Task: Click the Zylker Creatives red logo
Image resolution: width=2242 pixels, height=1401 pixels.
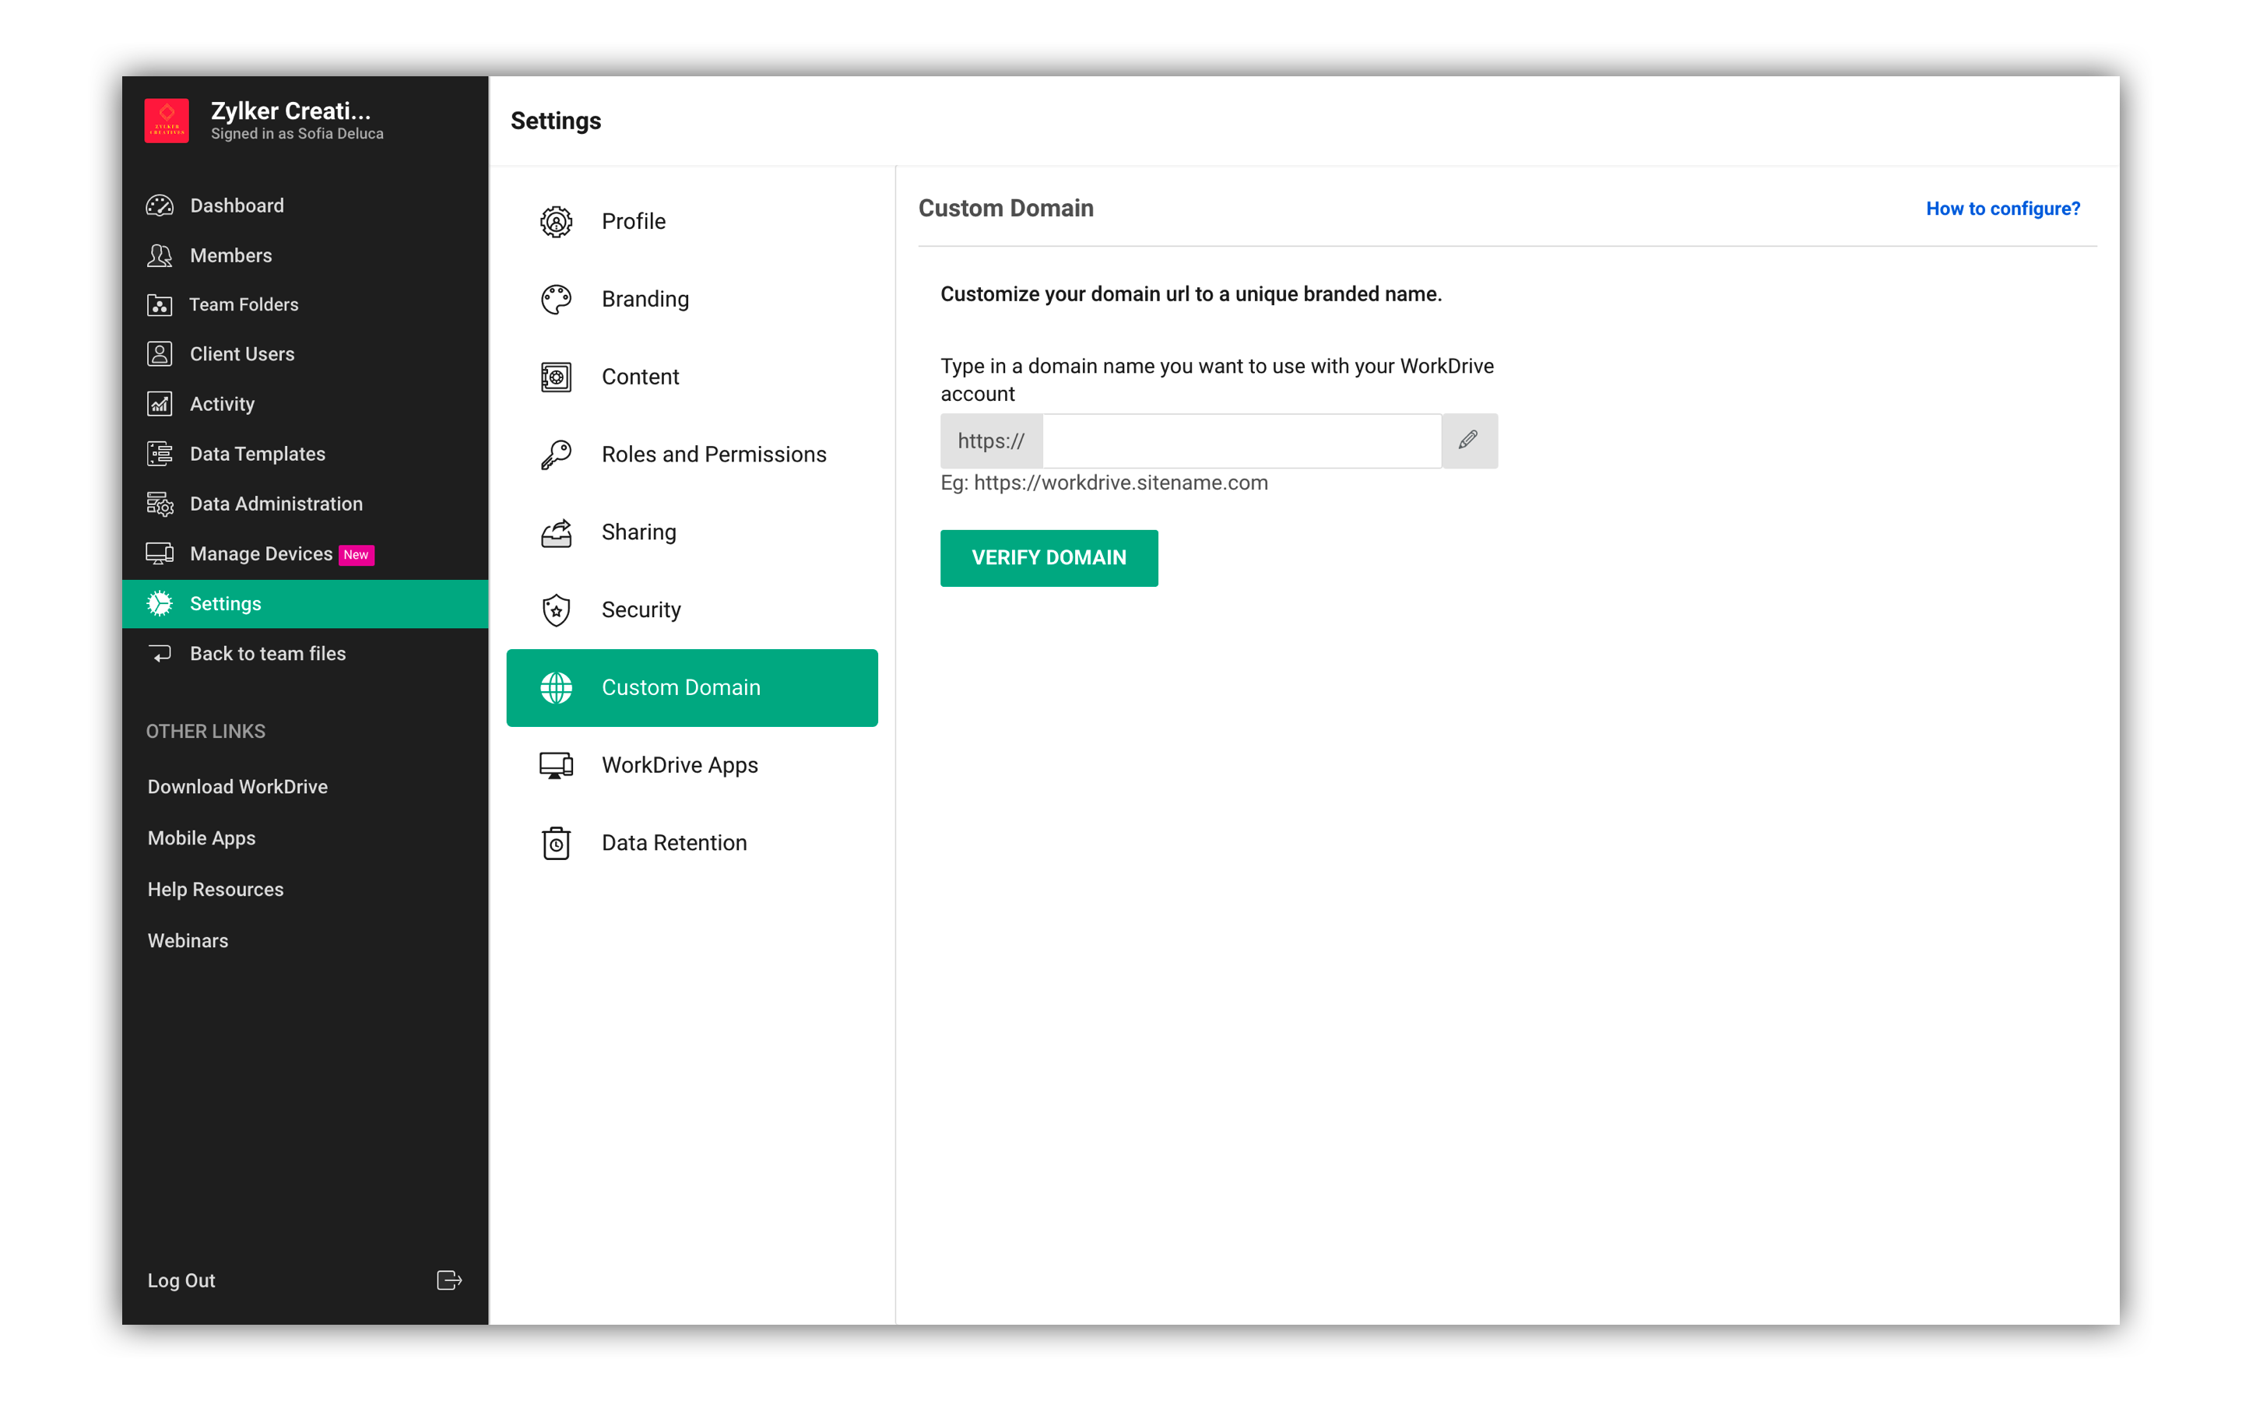Action: click(167, 121)
